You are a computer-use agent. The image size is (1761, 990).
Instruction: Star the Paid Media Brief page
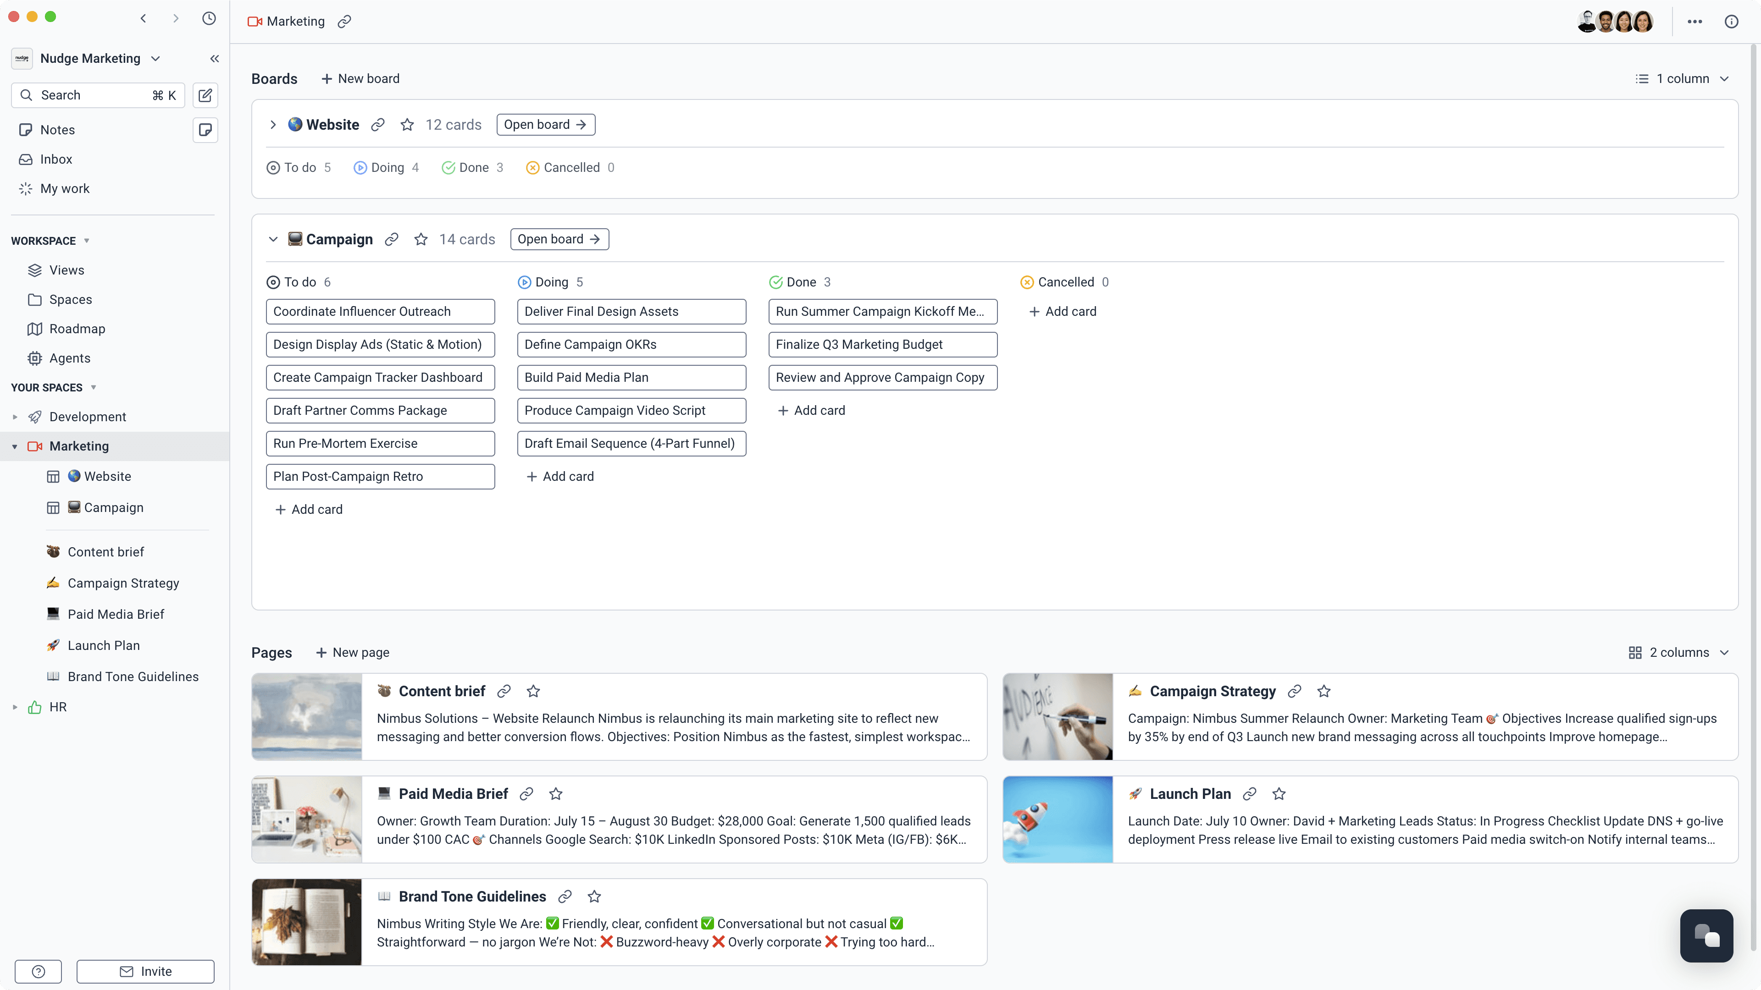556,794
